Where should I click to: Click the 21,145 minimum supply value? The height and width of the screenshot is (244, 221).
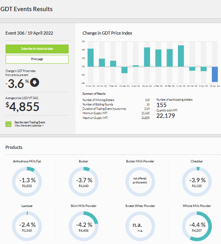tap(146, 113)
